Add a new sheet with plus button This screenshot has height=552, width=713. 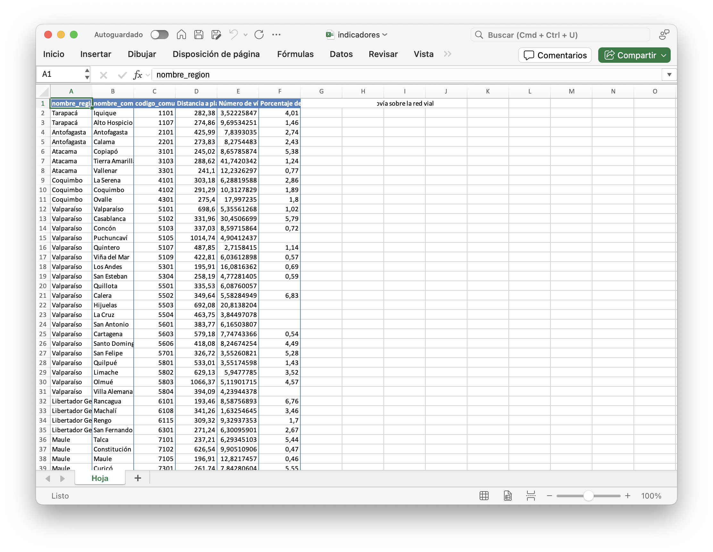click(x=138, y=478)
